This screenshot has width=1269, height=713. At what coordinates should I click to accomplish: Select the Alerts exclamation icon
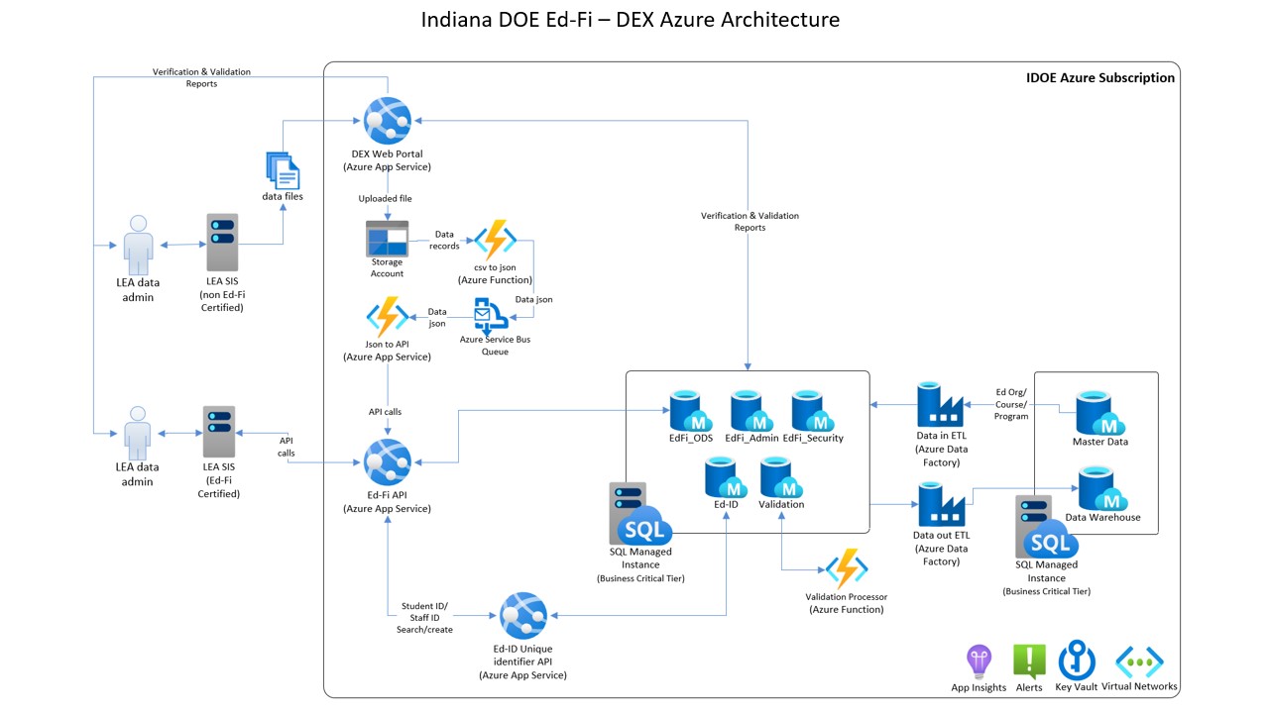tap(1029, 662)
